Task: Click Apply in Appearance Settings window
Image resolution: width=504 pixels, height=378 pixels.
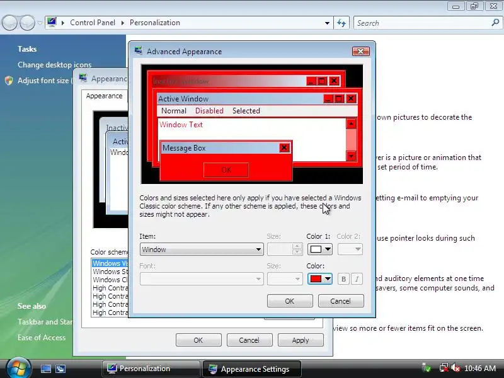Action: [x=301, y=340]
